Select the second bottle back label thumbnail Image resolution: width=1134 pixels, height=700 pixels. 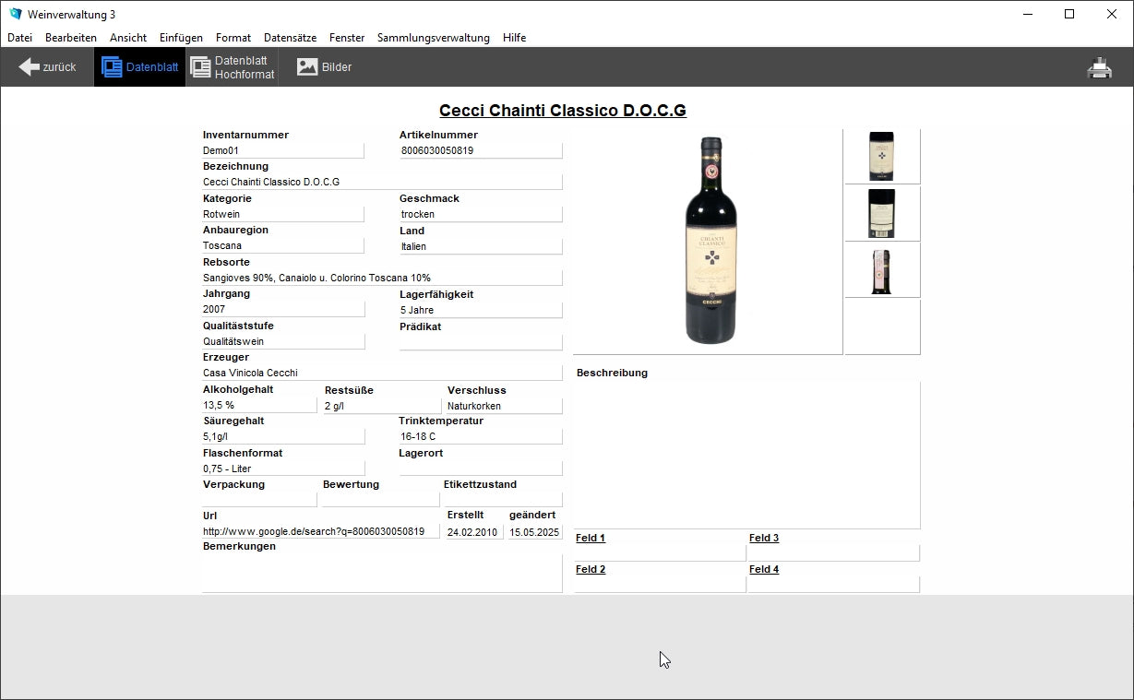click(x=881, y=214)
